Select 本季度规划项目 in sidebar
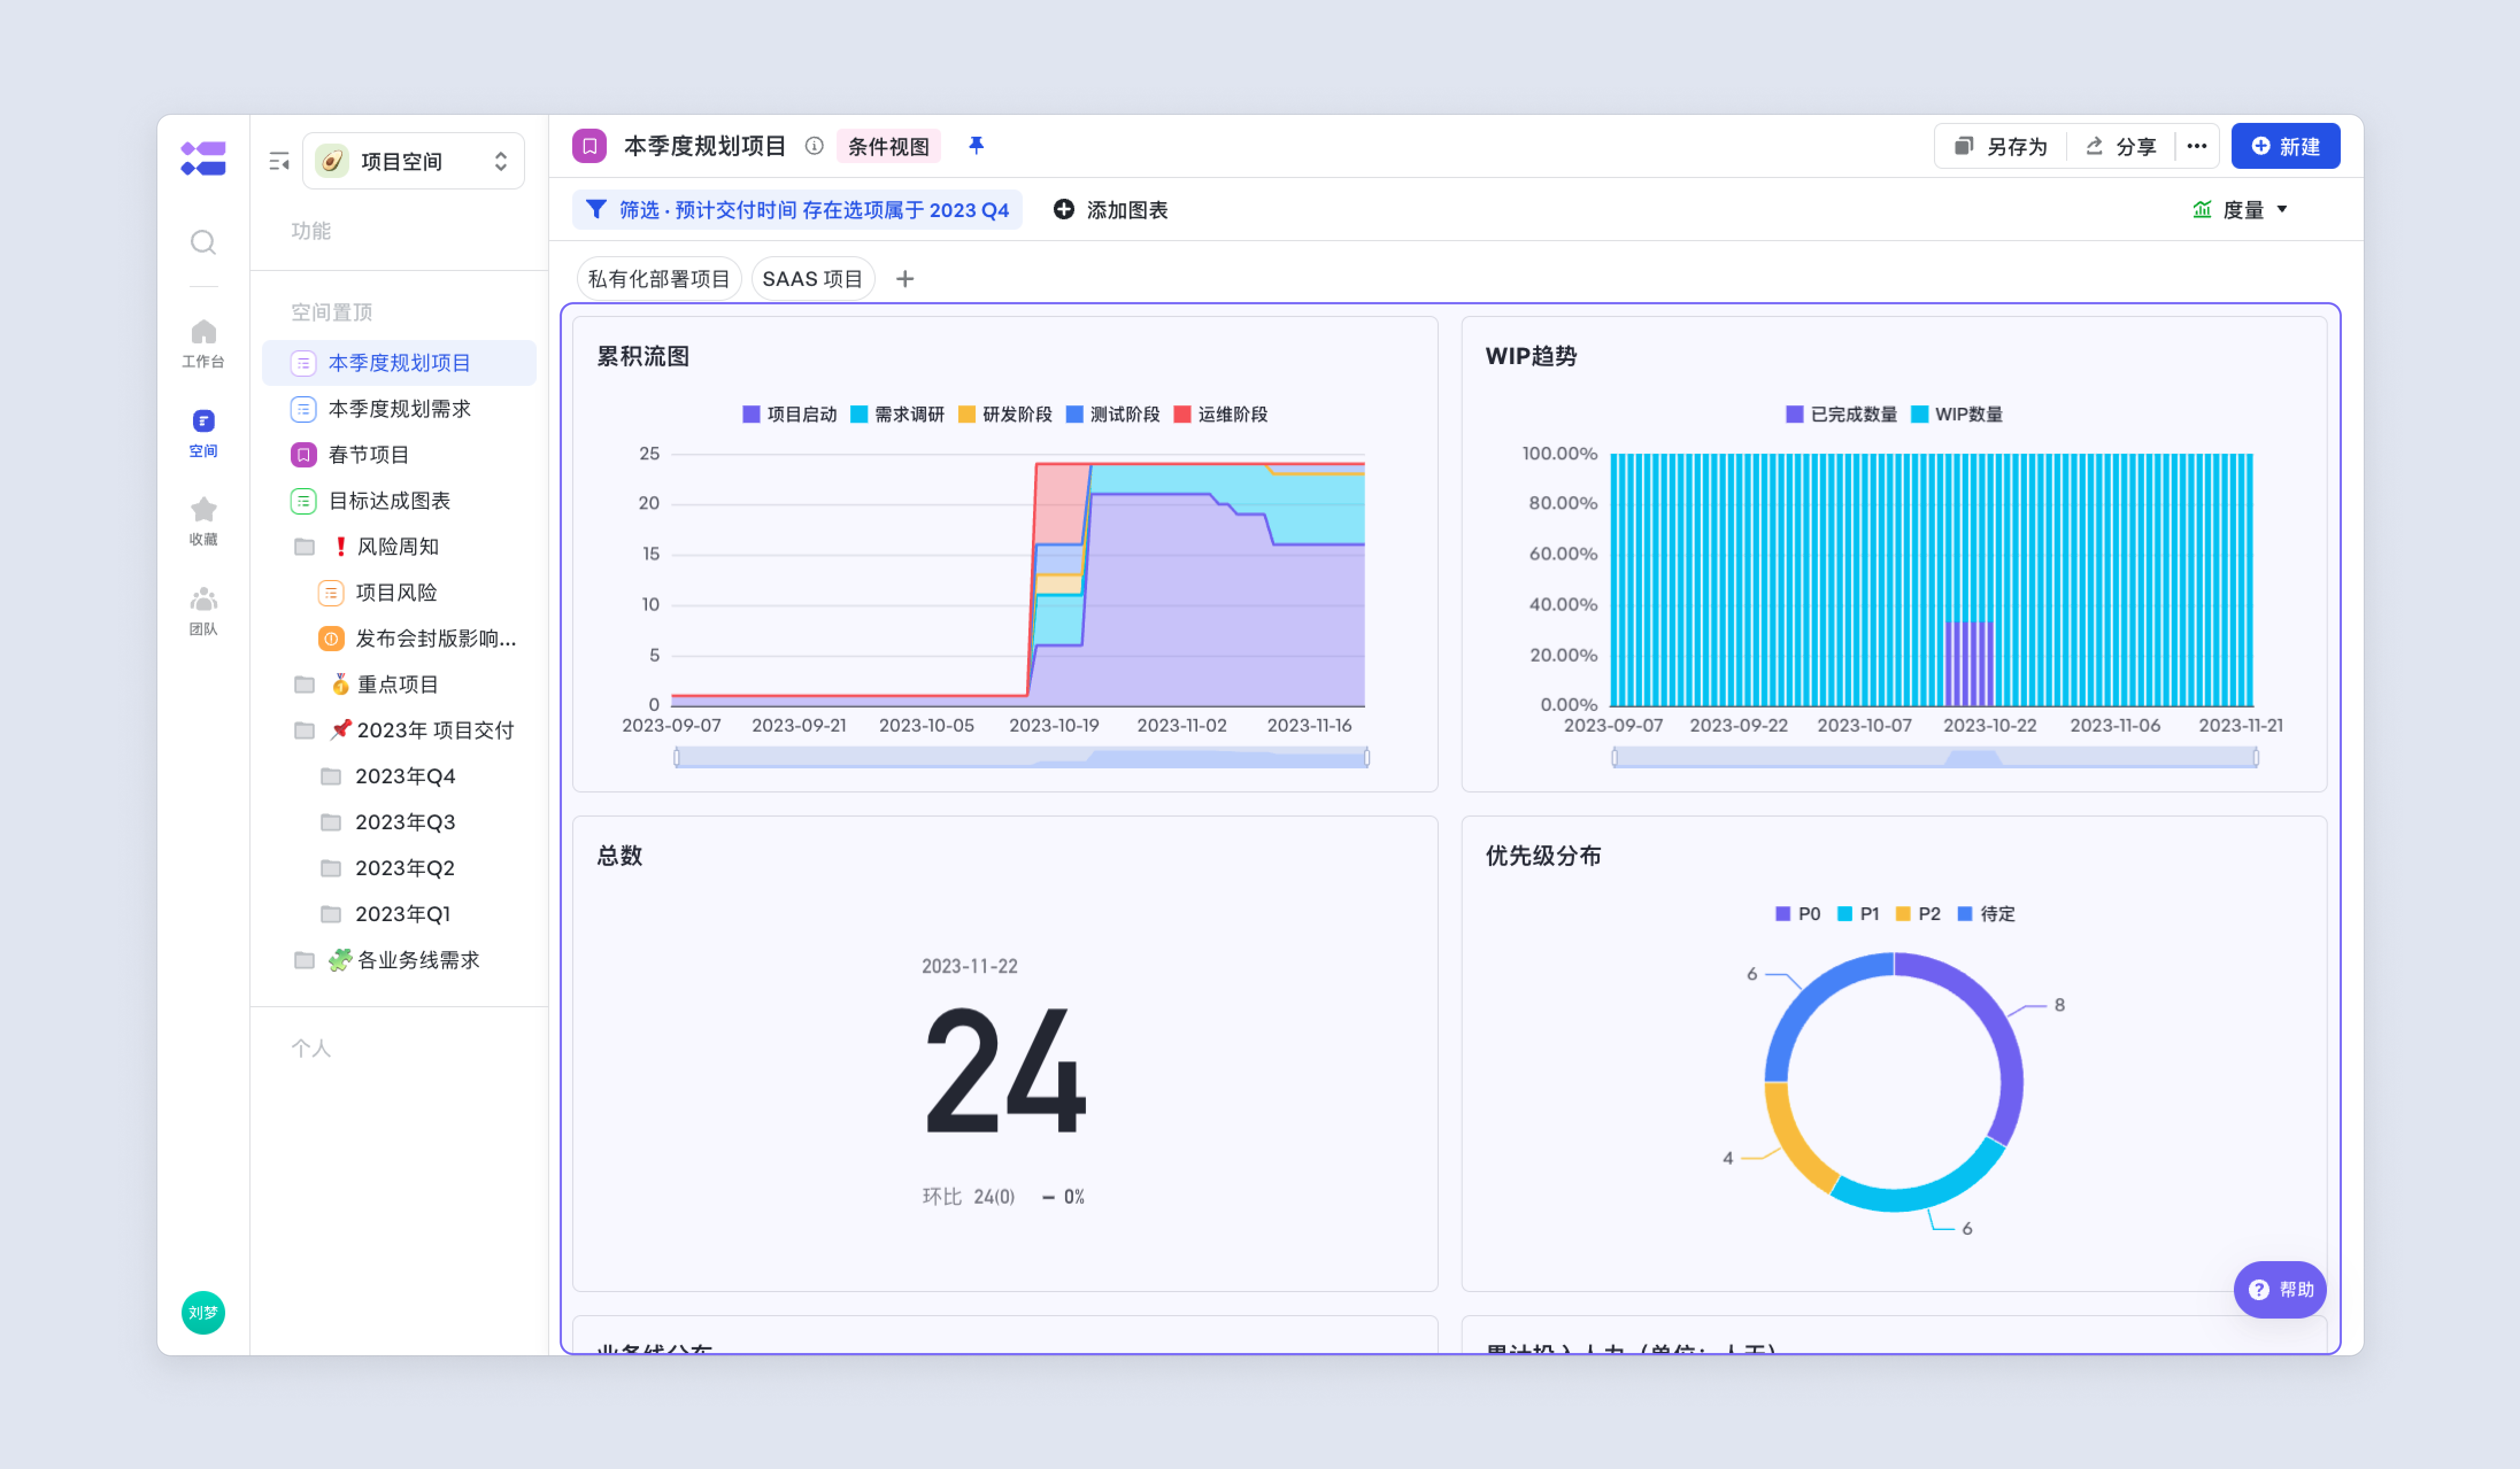 [x=399, y=363]
